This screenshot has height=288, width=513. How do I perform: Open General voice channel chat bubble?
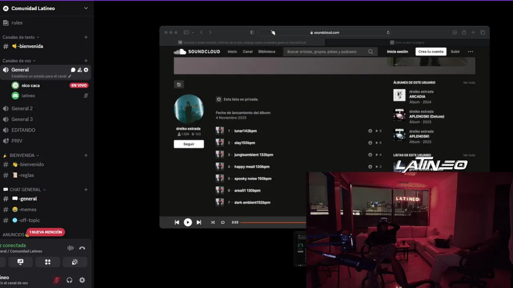(73, 70)
